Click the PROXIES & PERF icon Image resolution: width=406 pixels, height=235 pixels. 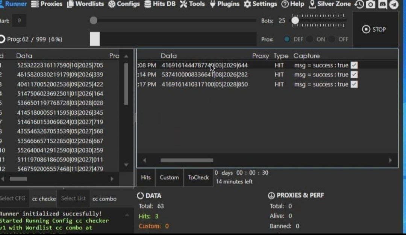(271, 196)
